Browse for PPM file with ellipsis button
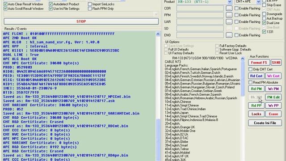286x161 pixels. tap(229, 15)
